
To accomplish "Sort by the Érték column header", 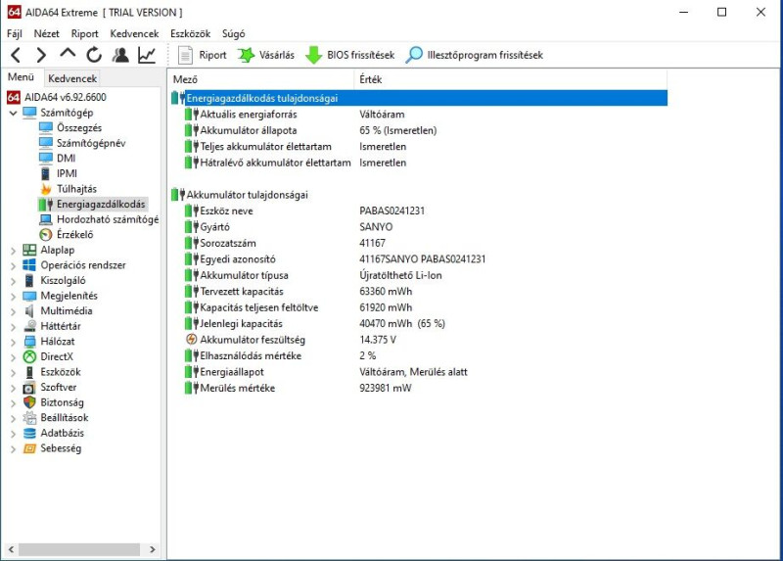I will [511, 79].
